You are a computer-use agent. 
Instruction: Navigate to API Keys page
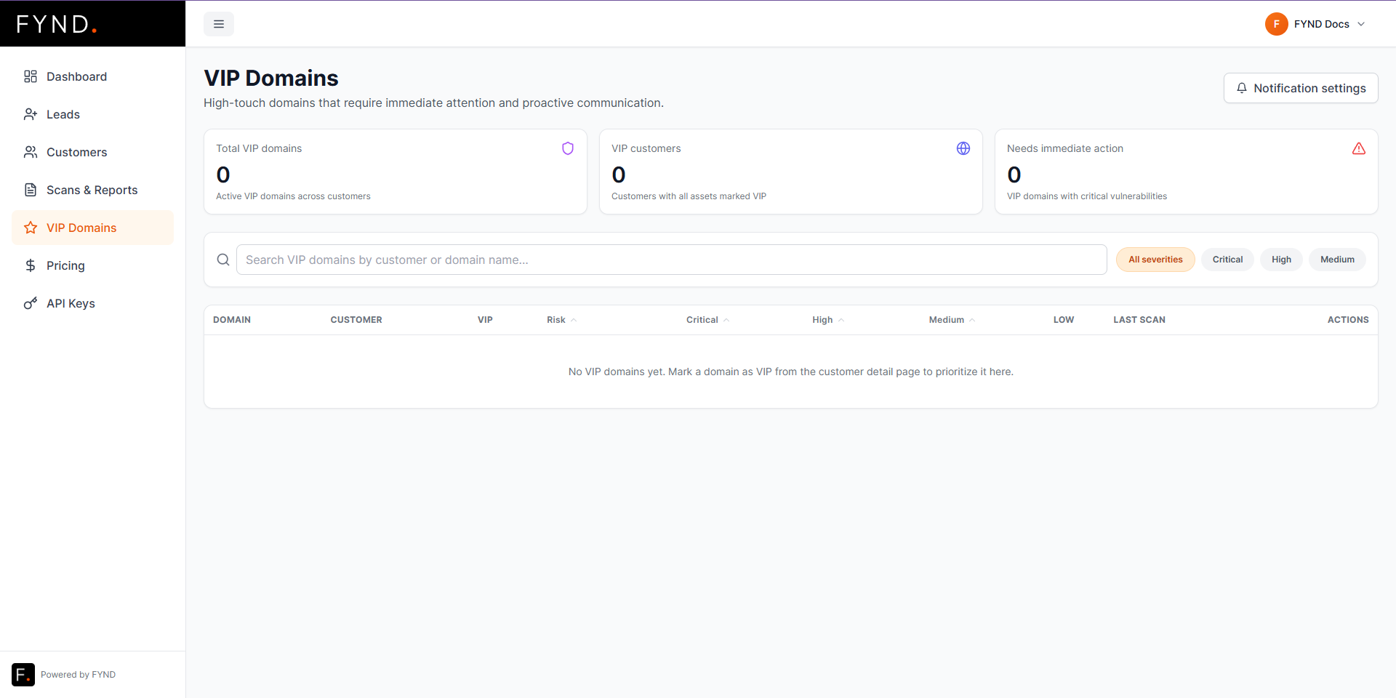(71, 303)
